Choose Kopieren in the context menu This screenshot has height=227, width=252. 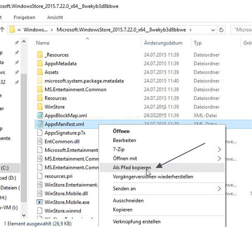coord(123,210)
